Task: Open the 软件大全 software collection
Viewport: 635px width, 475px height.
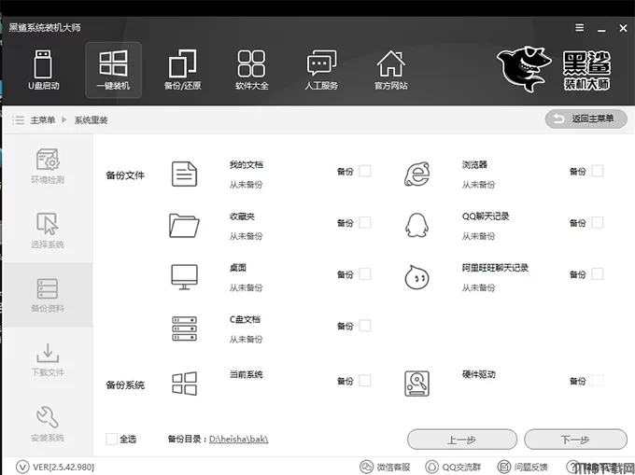Action: click(251, 71)
